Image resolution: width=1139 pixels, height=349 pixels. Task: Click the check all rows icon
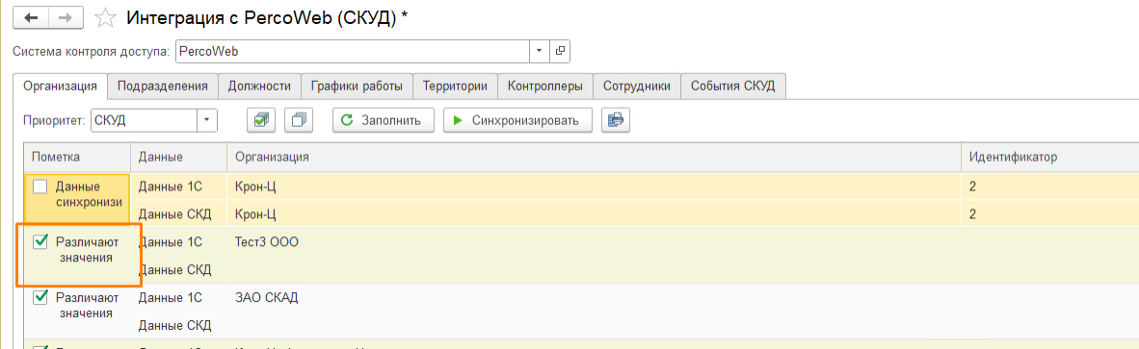coord(261,120)
